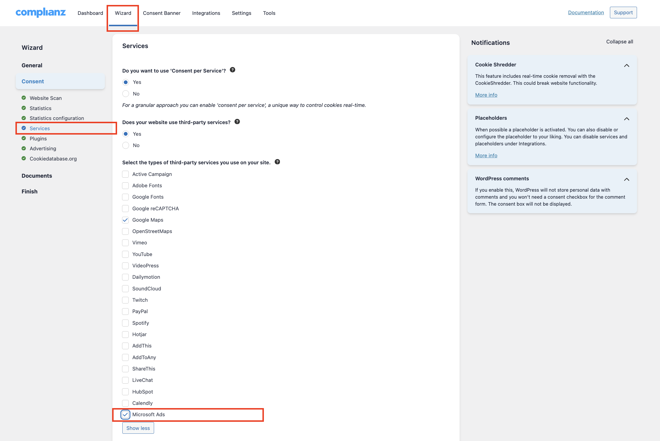This screenshot has height=441, width=660.
Task: Enable the YouTube checkbox
Action: coord(125,254)
